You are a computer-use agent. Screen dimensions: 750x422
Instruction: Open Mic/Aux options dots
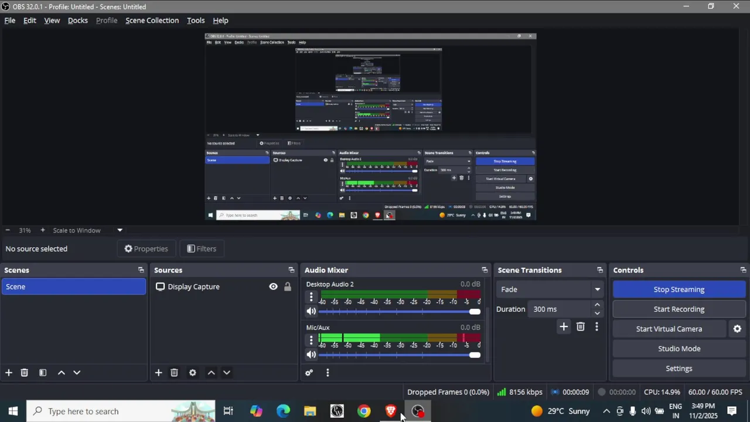pyautogui.click(x=311, y=341)
